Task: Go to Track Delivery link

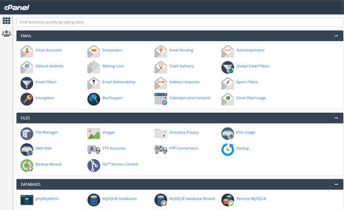Action: 181,66
